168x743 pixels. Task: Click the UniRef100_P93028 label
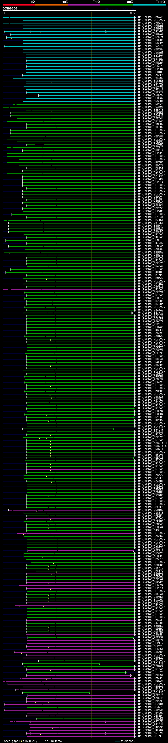(x=151, y=52)
